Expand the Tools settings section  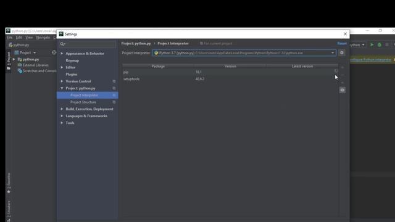pyautogui.click(x=62, y=123)
